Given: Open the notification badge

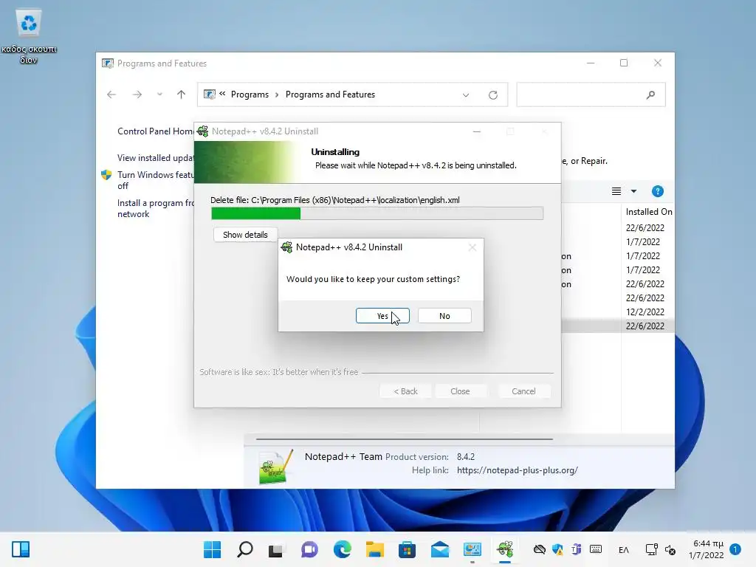Looking at the screenshot, I should [x=735, y=549].
